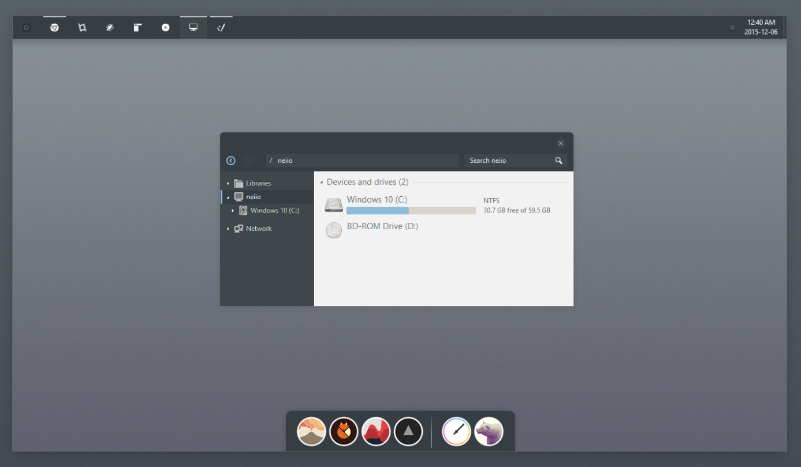Screen dimensions: 801x467
Task: Open the gray triangle dock icon
Action: pyautogui.click(x=408, y=432)
